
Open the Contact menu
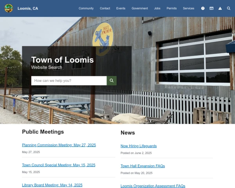pyautogui.click(x=105, y=8)
